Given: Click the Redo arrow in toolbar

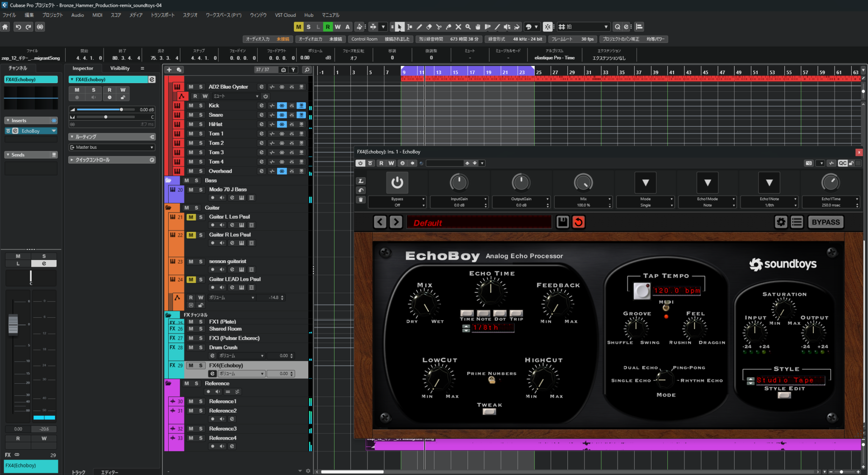Looking at the screenshot, I should [28, 27].
